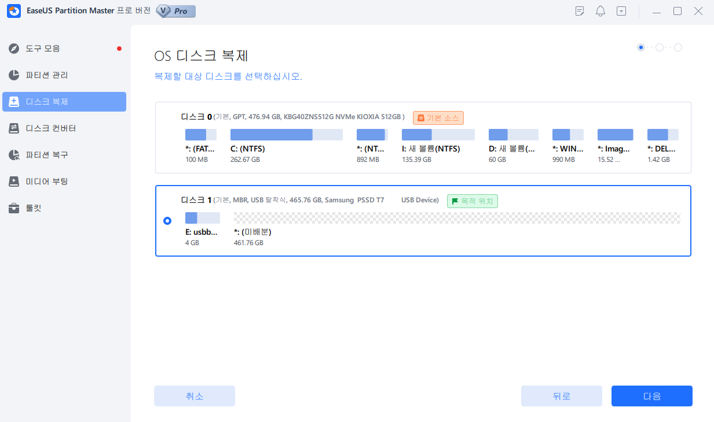Image resolution: width=714 pixels, height=422 pixels.
Task: Click the 디스크 0 title text
Action: tap(196, 117)
